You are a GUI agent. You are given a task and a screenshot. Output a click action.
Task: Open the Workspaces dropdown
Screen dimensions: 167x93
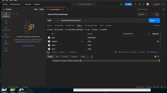pyautogui.click(x=16, y=4)
